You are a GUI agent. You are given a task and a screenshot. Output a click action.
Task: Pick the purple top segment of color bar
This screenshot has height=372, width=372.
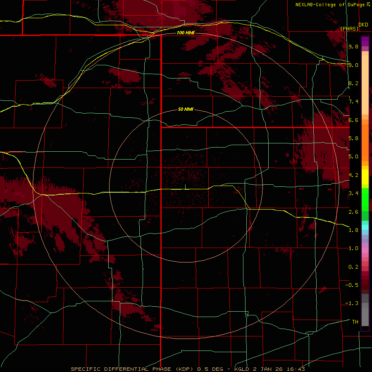(365, 41)
